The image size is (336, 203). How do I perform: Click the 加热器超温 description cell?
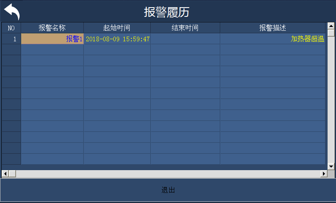click(272, 39)
